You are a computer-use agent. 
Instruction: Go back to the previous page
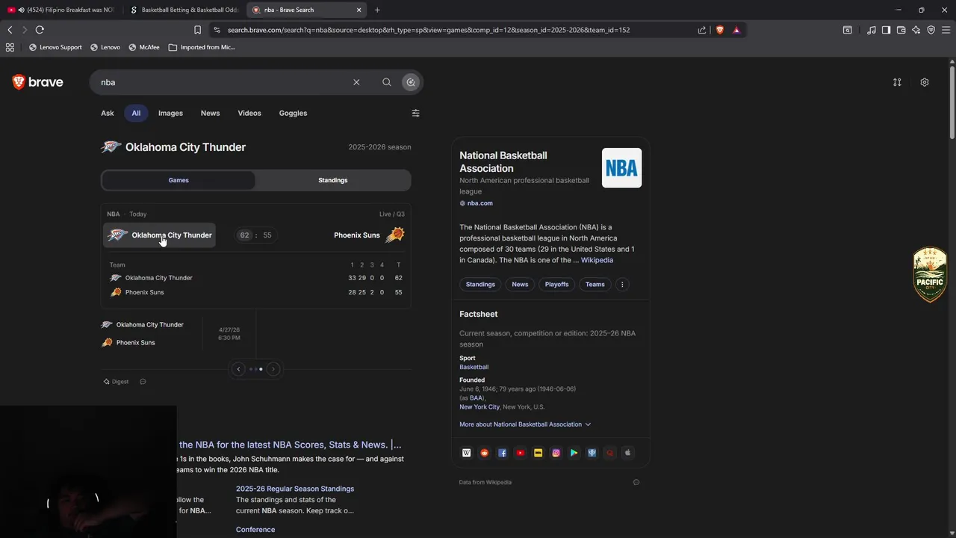pos(10,30)
